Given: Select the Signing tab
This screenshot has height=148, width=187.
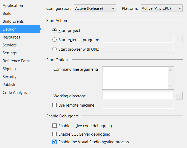Looking at the screenshot, I should tap(9, 69).
